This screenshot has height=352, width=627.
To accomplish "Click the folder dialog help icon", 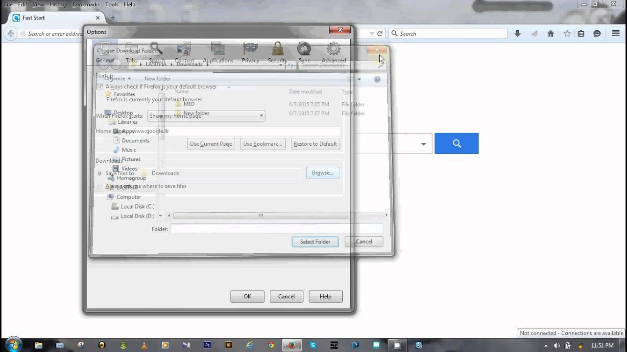I will (x=377, y=79).
